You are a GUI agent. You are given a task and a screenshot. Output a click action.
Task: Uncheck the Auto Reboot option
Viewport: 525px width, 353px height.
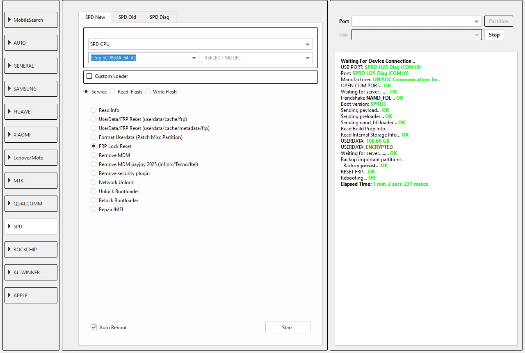coord(94,328)
